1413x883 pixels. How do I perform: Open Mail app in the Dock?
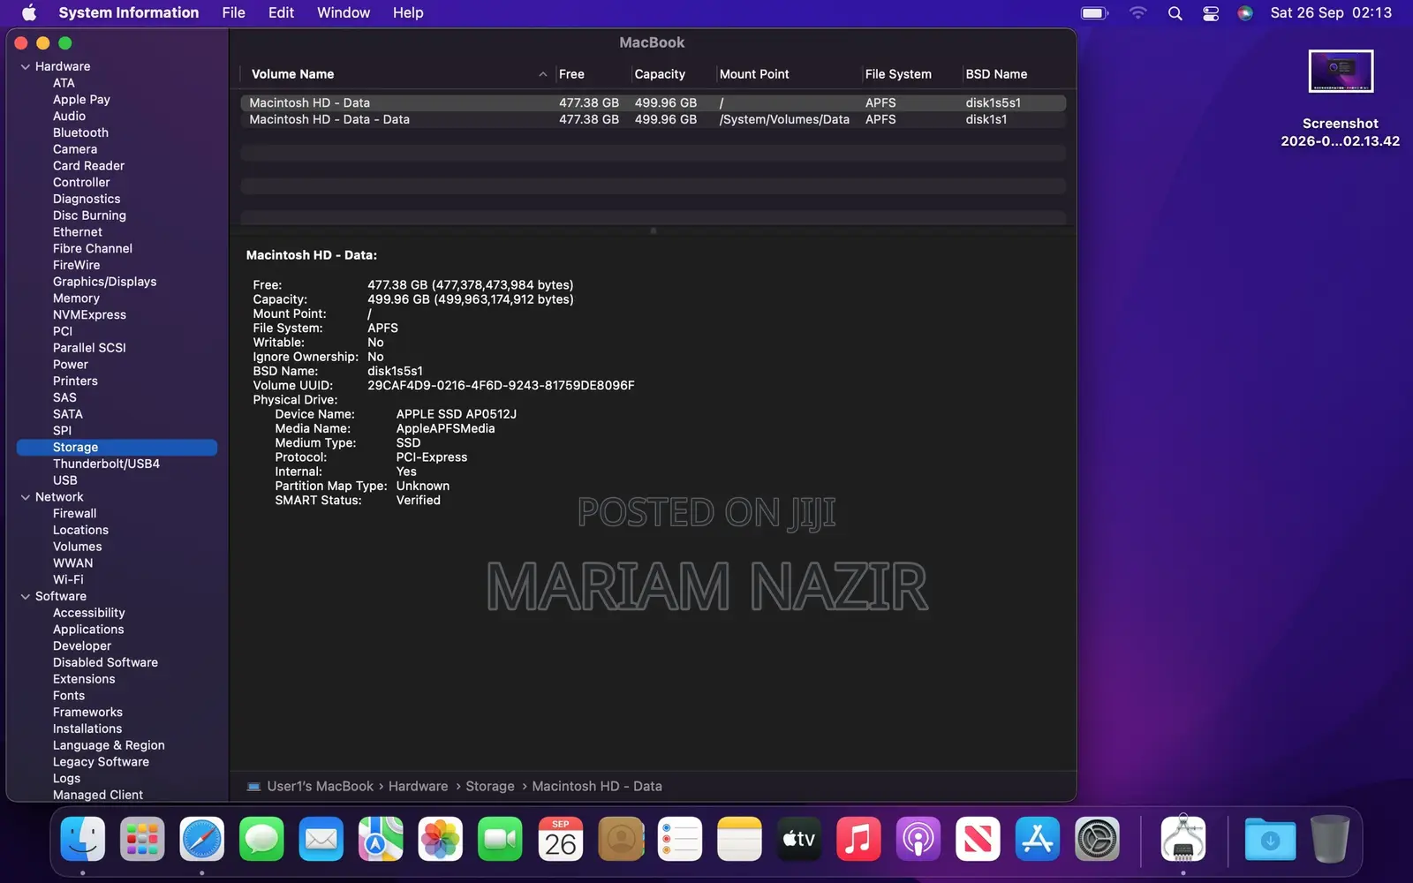321,838
